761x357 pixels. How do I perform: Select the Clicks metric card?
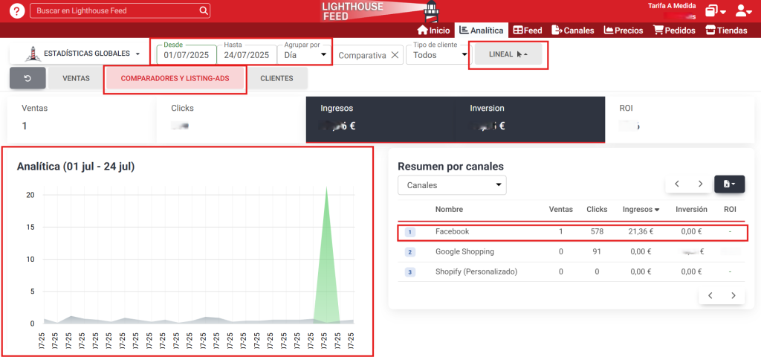tap(231, 119)
